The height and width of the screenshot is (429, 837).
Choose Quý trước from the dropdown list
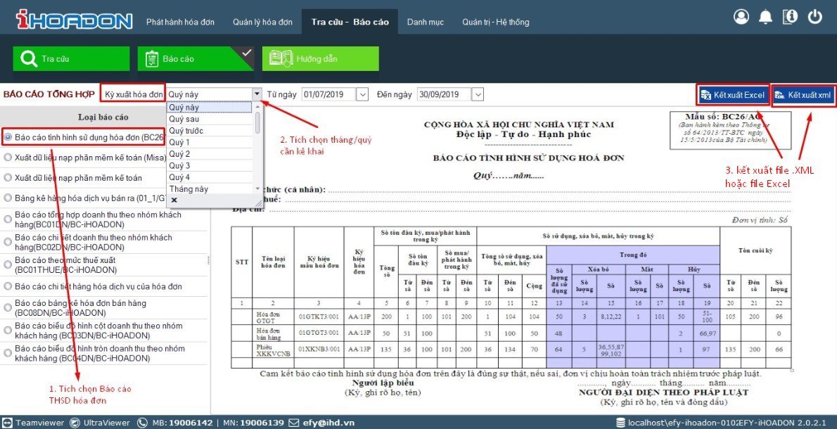[186, 131]
